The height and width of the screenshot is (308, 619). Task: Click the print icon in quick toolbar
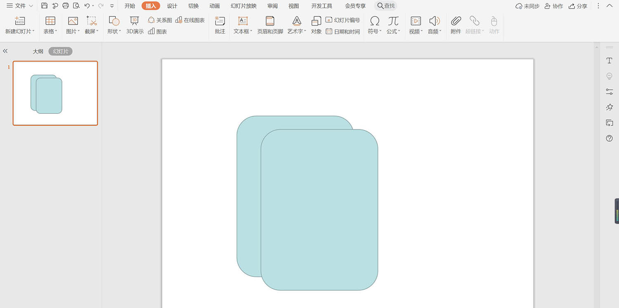pyautogui.click(x=66, y=6)
